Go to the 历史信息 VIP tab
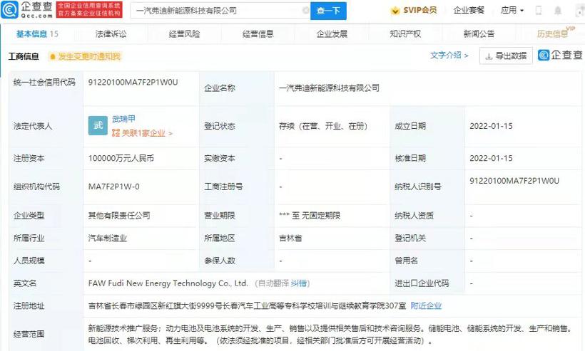Viewport: 585px width, 351px height. tap(553, 33)
